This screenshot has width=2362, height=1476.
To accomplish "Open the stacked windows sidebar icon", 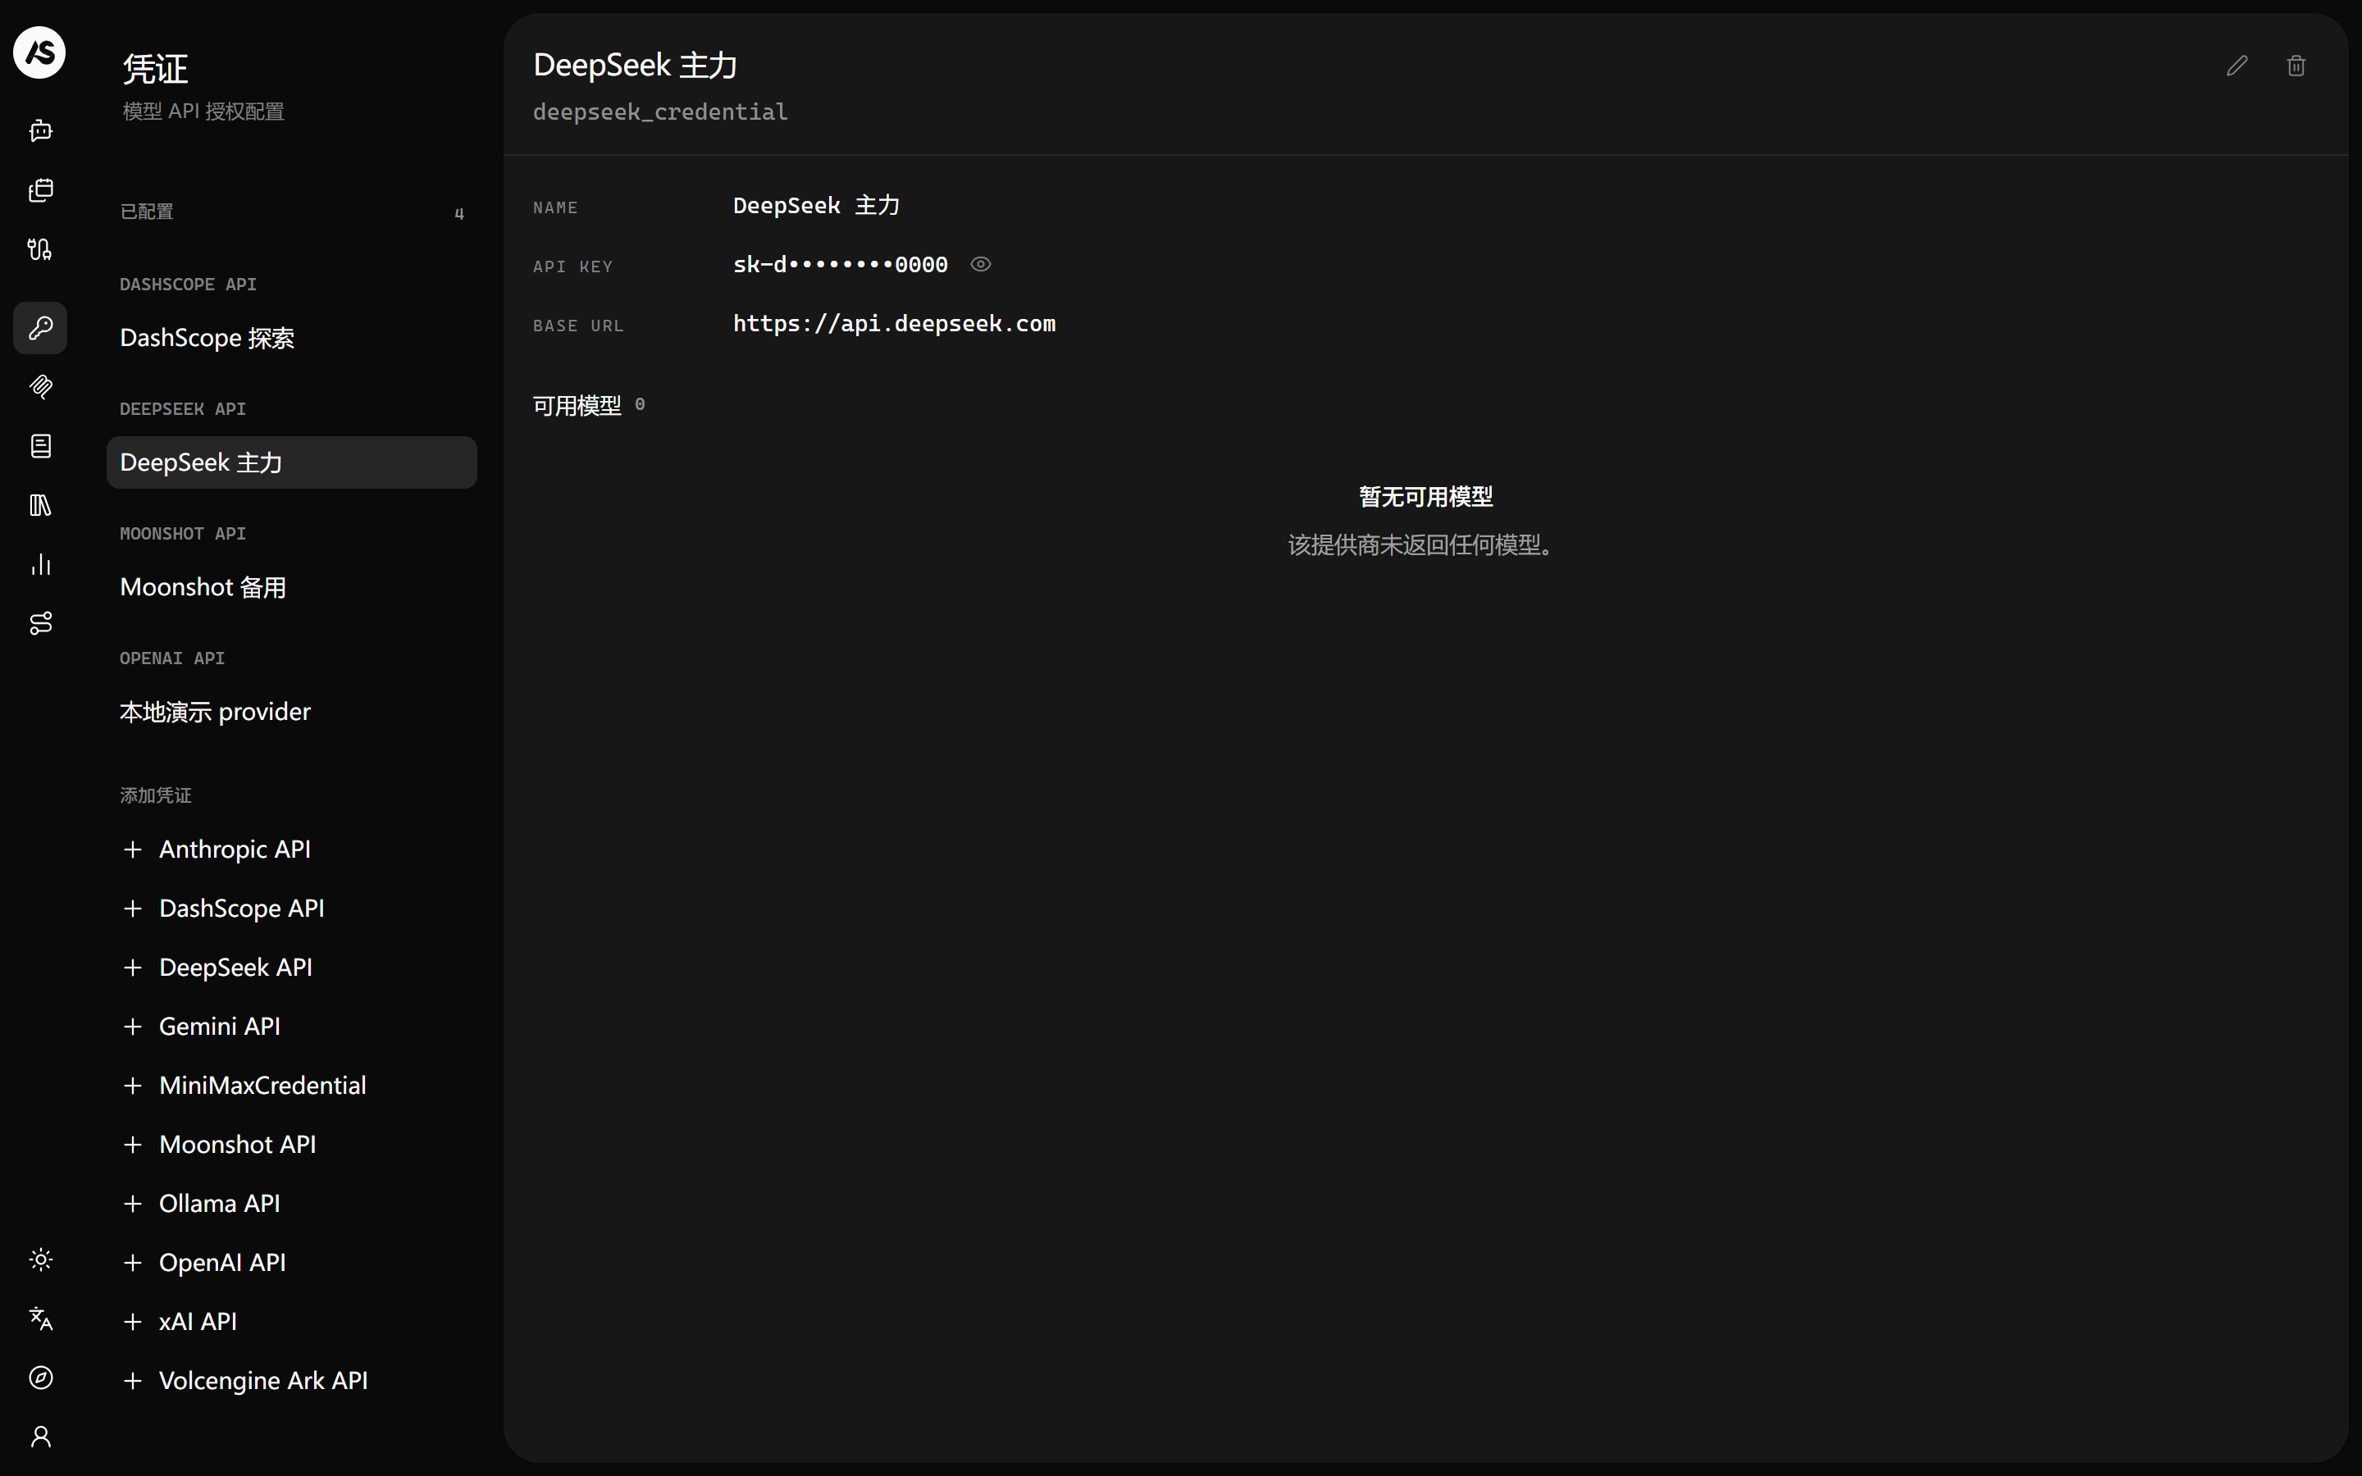I will (40, 190).
